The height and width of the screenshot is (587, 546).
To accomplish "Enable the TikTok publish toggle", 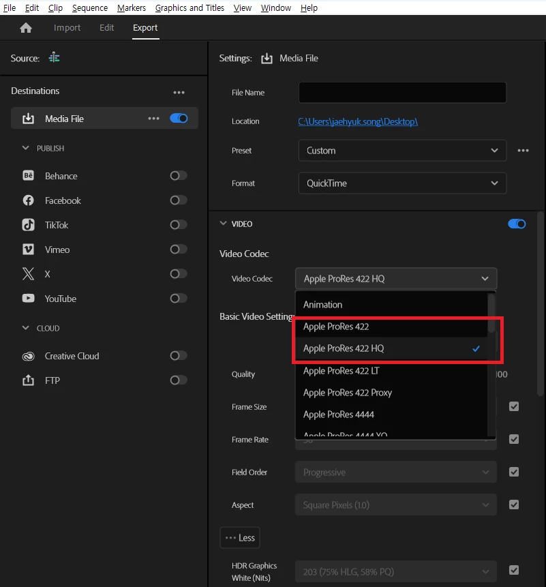I will pyautogui.click(x=179, y=224).
